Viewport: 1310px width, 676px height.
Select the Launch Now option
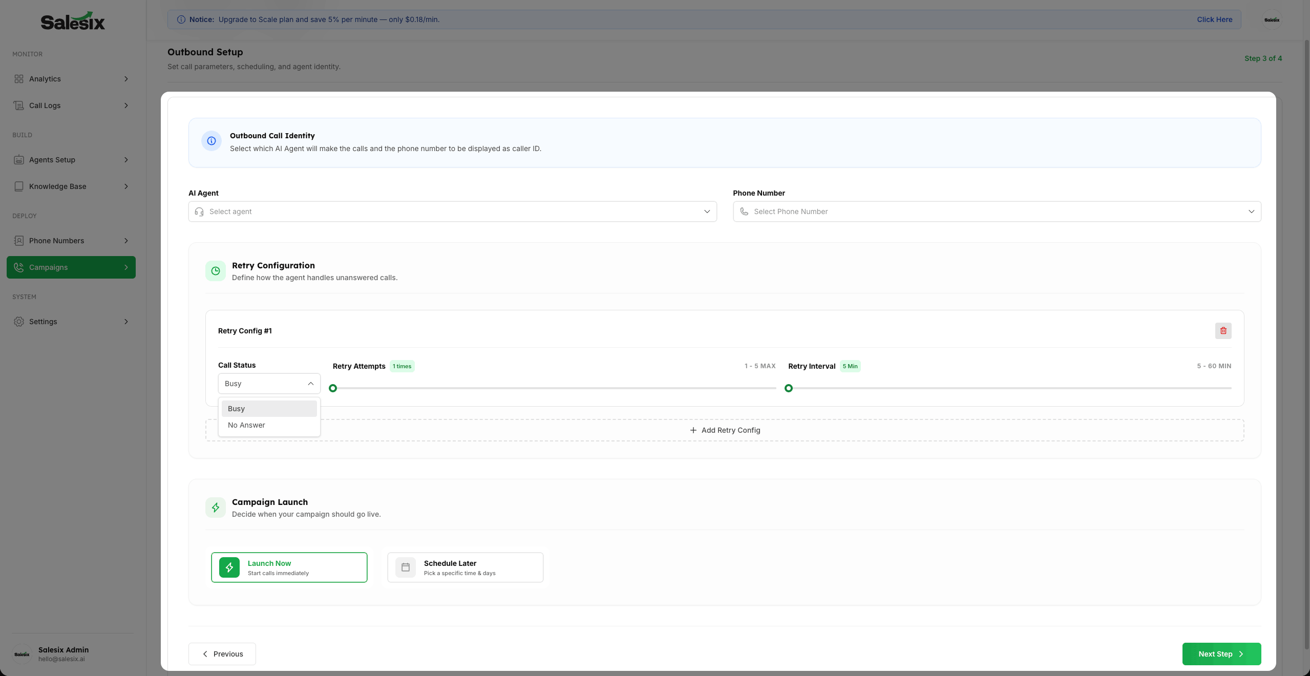pos(289,567)
